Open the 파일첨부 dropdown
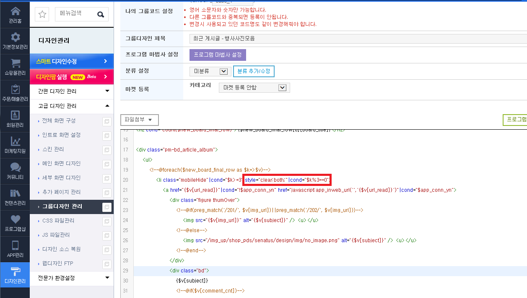This screenshot has width=527, height=298. coord(139,120)
